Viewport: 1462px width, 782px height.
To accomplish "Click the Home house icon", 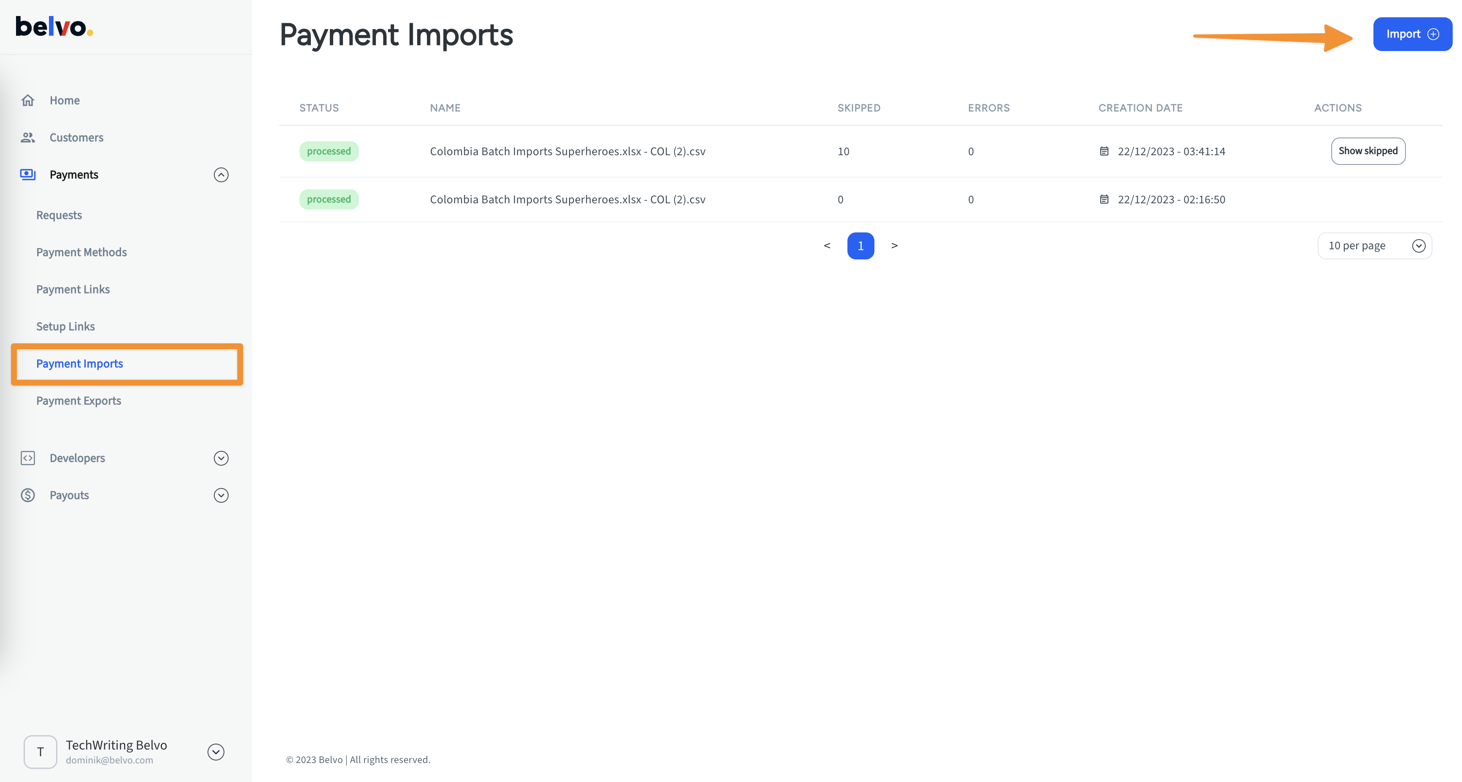I will point(28,100).
